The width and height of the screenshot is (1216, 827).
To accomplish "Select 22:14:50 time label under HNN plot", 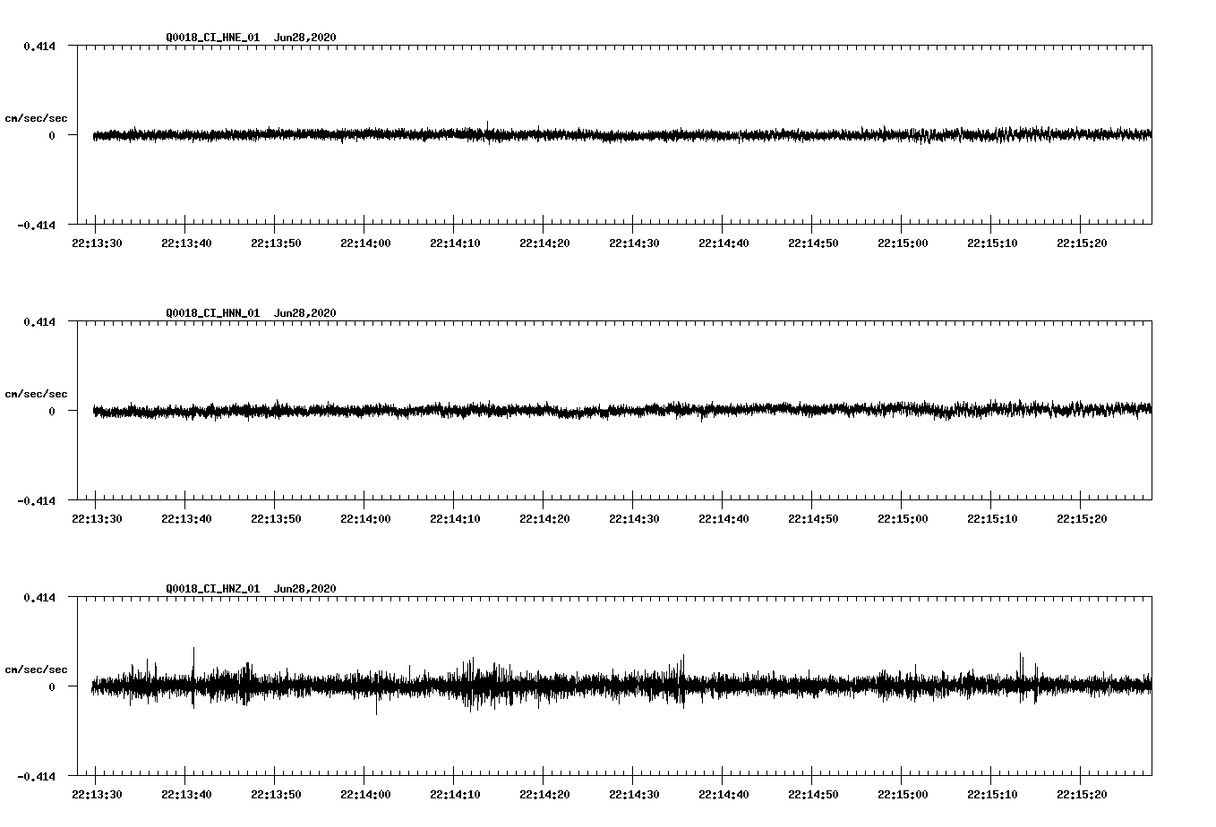I will [x=813, y=519].
